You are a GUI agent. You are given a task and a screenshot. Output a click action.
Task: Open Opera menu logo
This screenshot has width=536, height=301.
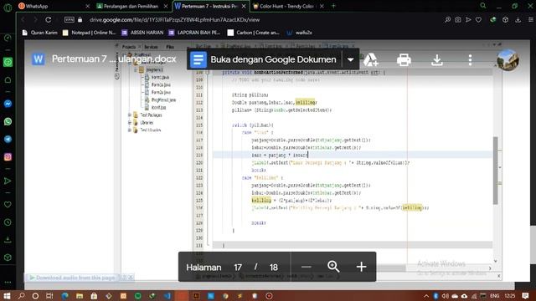click(8, 8)
